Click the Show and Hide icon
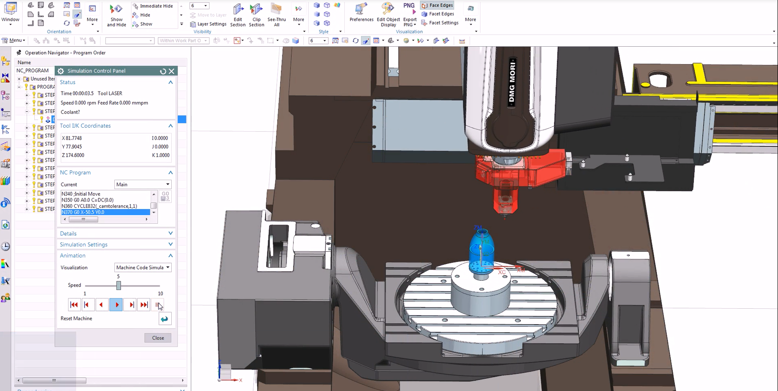778x391 pixels. 117,14
